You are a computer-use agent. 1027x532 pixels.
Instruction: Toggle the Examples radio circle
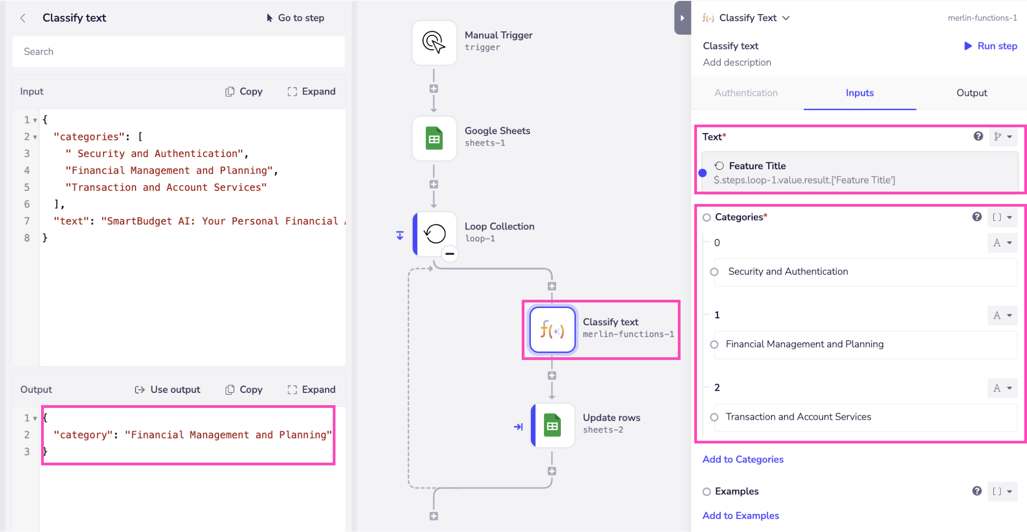click(707, 491)
